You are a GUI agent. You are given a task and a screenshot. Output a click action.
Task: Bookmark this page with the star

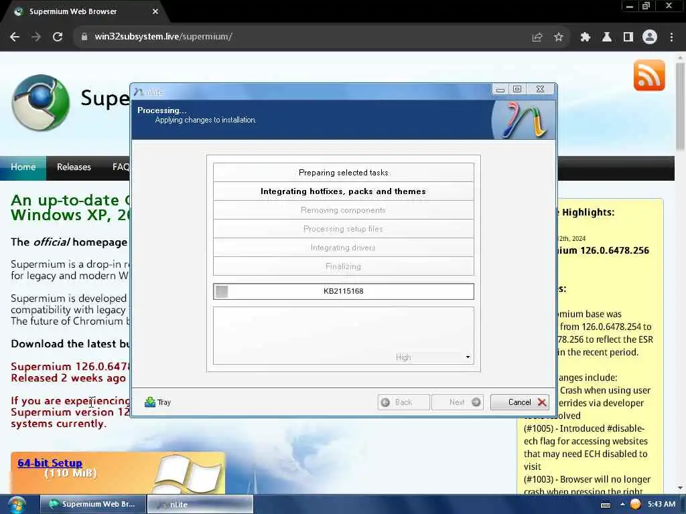point(558,37)
